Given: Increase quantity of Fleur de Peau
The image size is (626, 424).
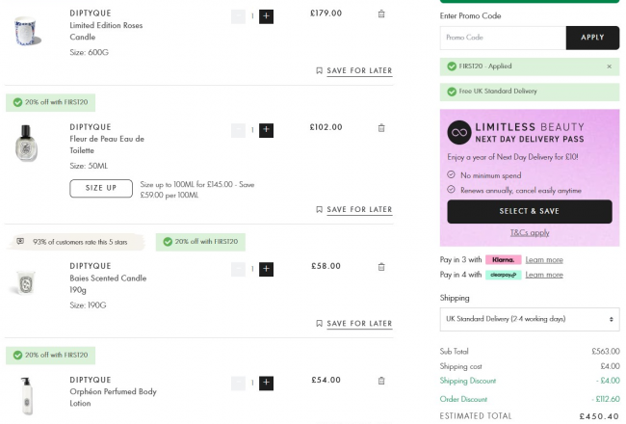Looking at the screenshot, I should coord(266,130).
